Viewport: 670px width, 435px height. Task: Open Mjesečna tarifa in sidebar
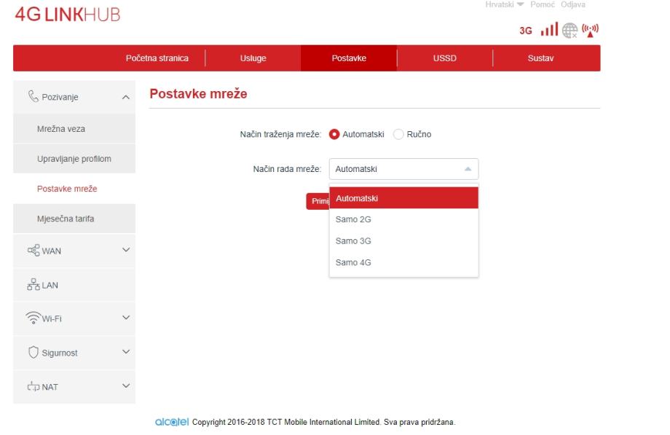tap(74, 219)
